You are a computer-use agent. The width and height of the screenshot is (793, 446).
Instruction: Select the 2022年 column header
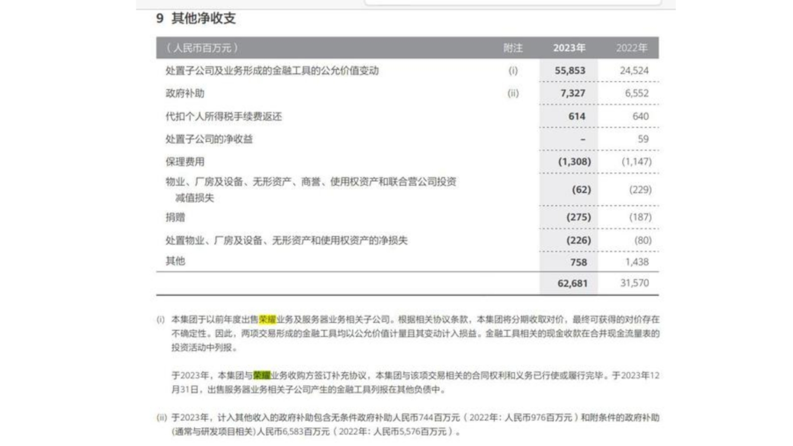[x=632, y=48]
